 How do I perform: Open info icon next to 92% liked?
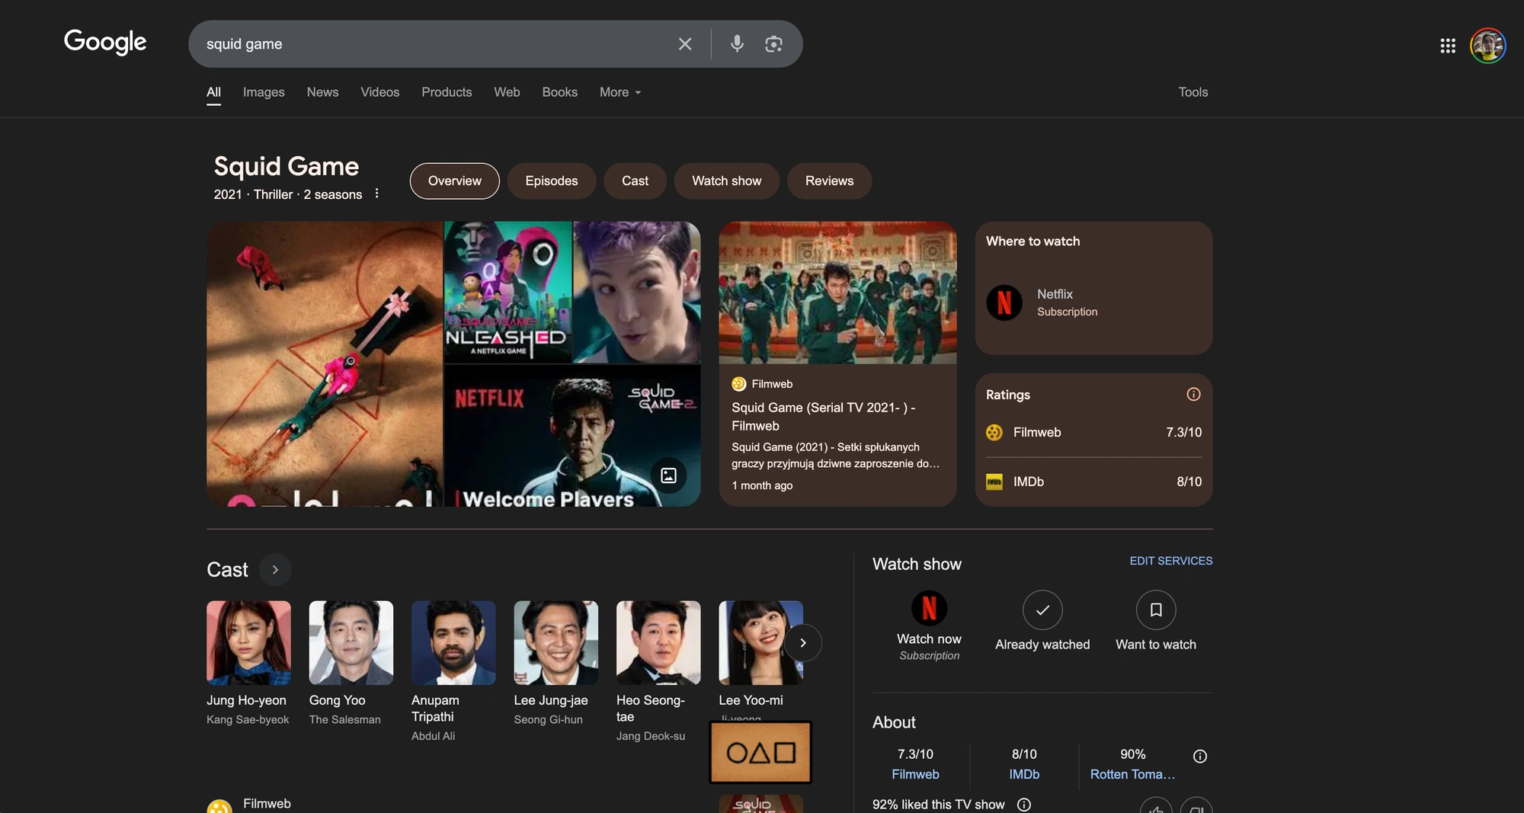1024,805
